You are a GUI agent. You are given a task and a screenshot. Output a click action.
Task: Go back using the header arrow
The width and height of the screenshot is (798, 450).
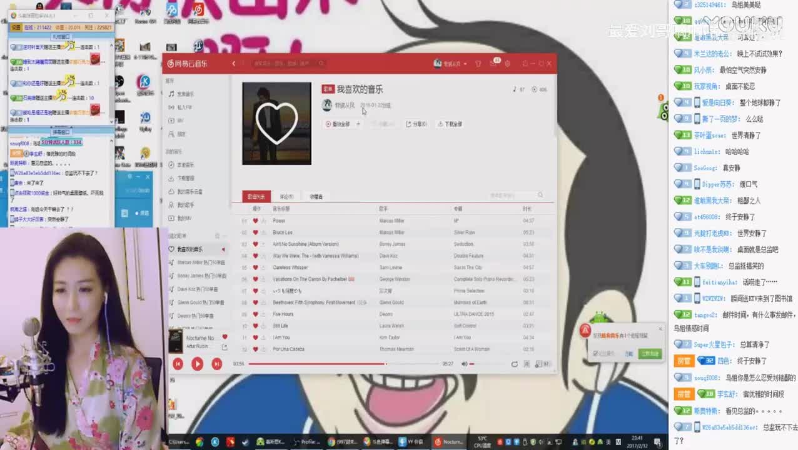234,63
